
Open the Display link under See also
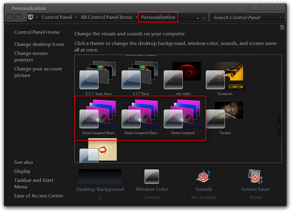click(22, 171)
